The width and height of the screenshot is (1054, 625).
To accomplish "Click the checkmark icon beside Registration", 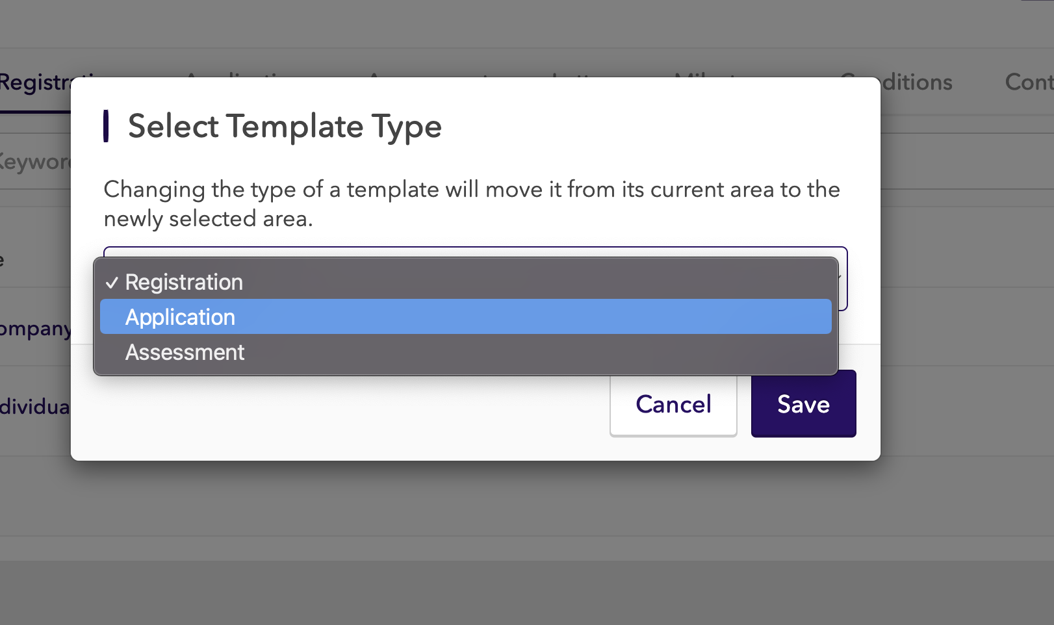I will (x=112, y=283).
